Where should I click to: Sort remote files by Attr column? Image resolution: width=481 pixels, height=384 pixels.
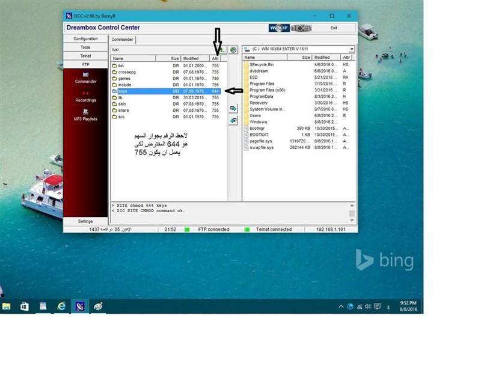[215, 58]
